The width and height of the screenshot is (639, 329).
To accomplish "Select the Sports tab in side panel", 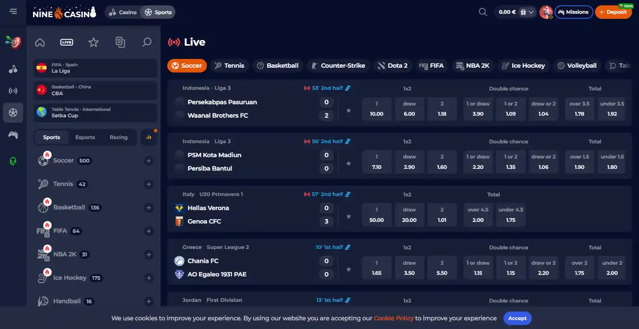I will coord(52,137).
